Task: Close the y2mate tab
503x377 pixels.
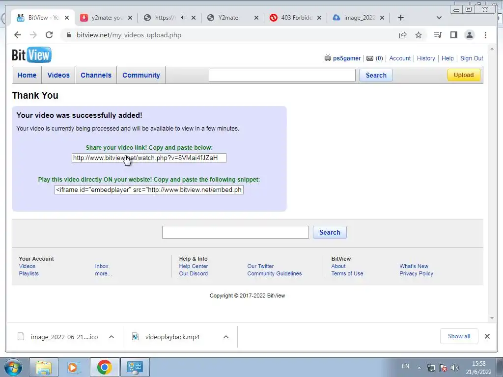Action: tap(130, 18)
